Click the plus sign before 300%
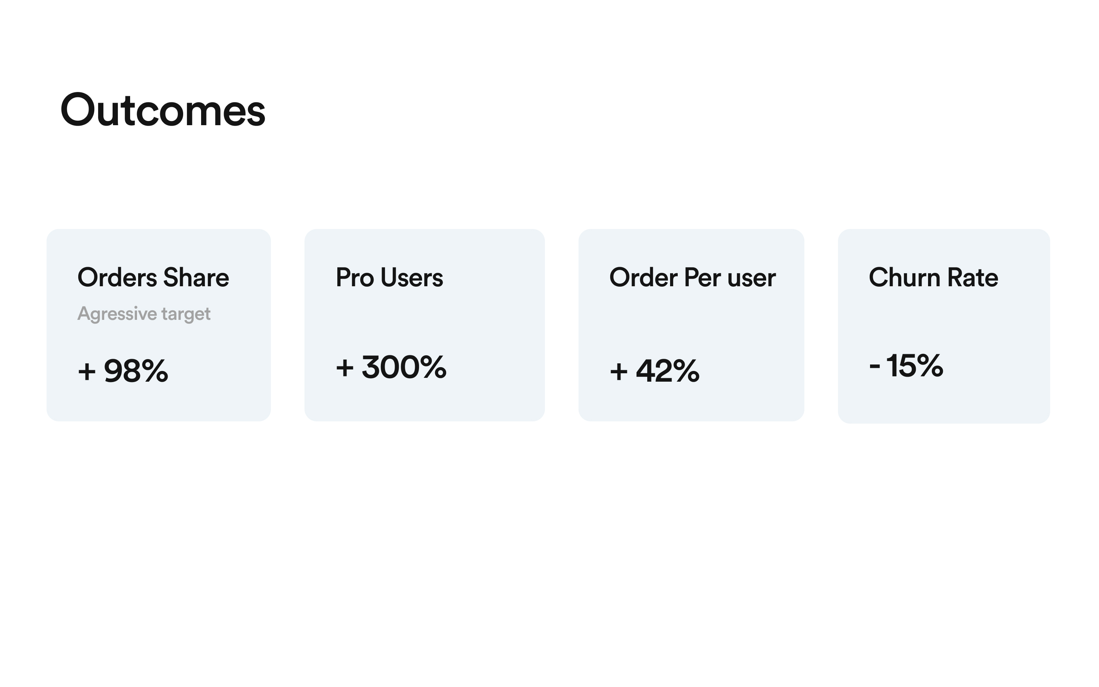Viewport: 1099px width, 687px height. point(345,368)
